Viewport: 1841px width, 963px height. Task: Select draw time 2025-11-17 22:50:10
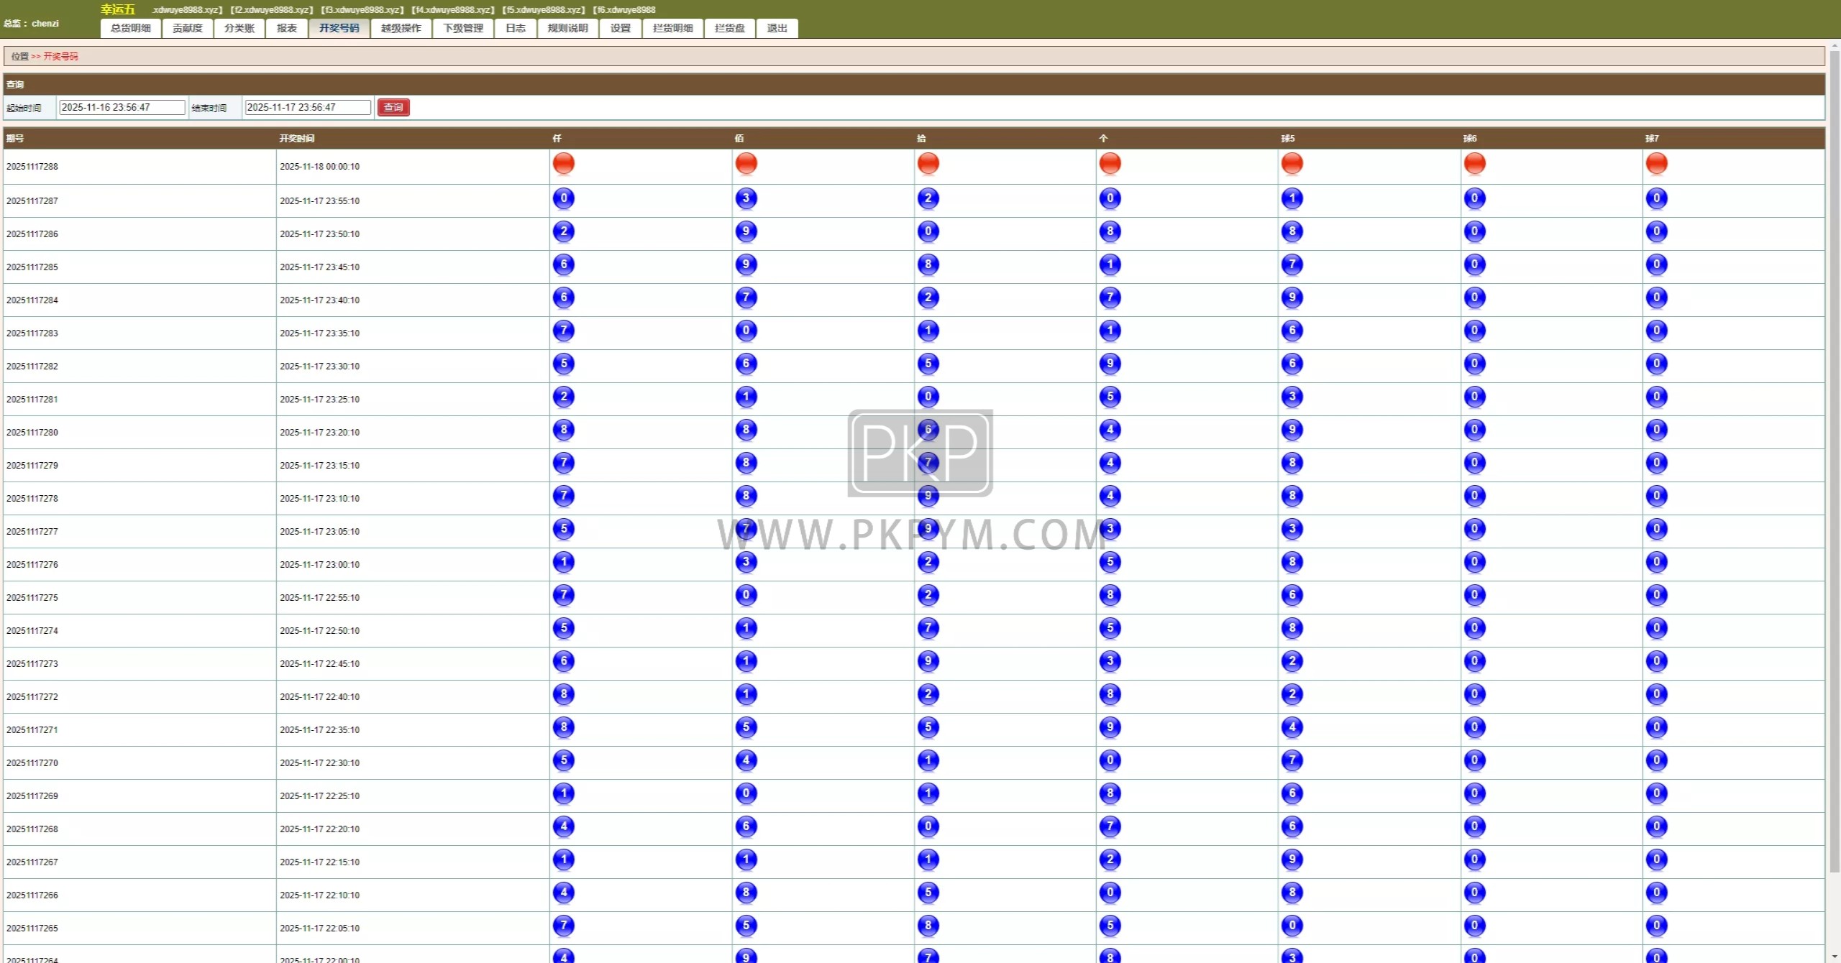click(320, 631)
